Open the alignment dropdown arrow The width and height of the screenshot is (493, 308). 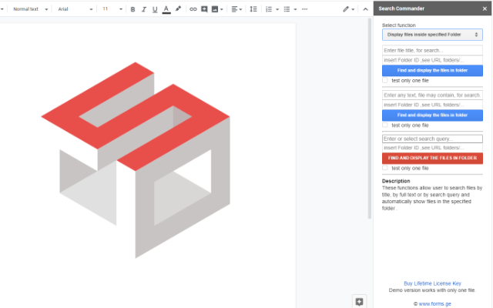point(240,9)
